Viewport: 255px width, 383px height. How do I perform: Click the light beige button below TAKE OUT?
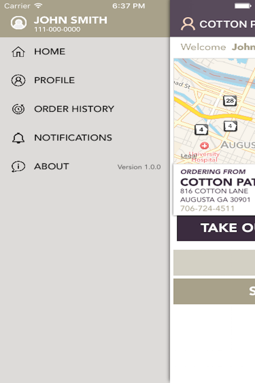coord(214,263)
